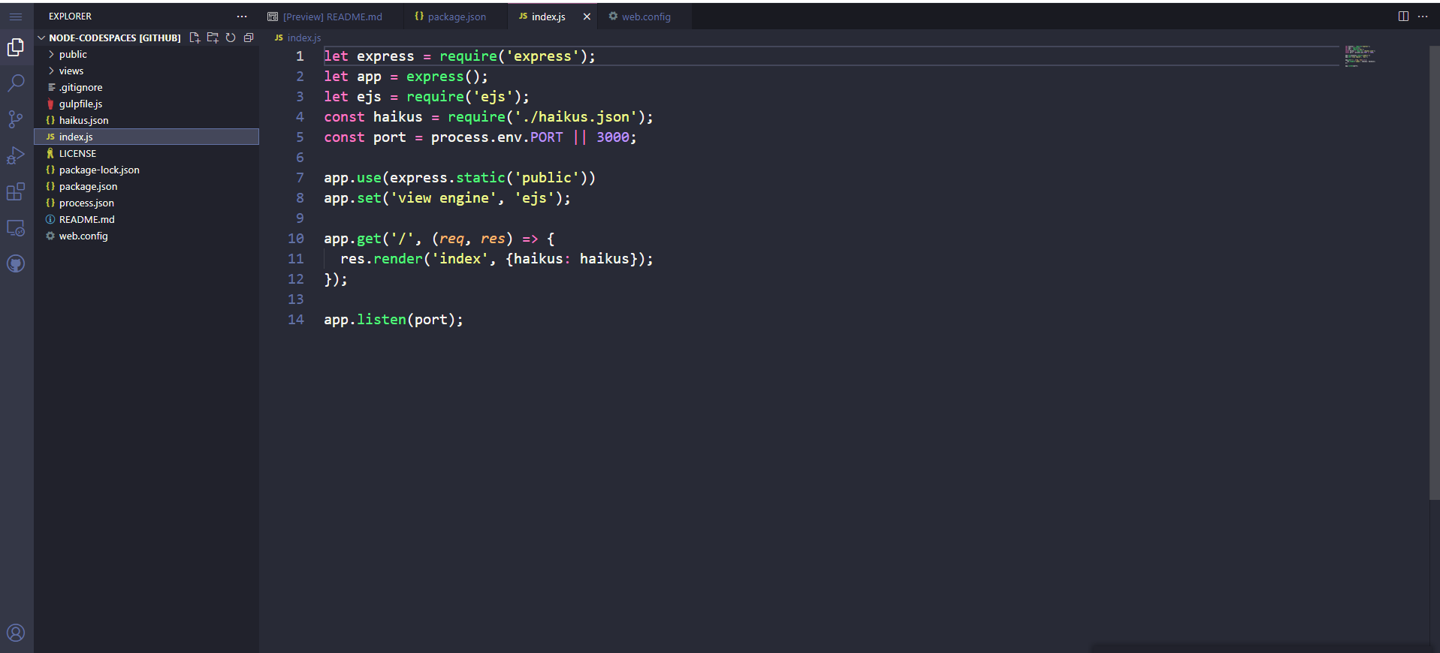Screen dimensions: 1440x653
Task: Open the Run and Debug view
Action: point(16,155)
